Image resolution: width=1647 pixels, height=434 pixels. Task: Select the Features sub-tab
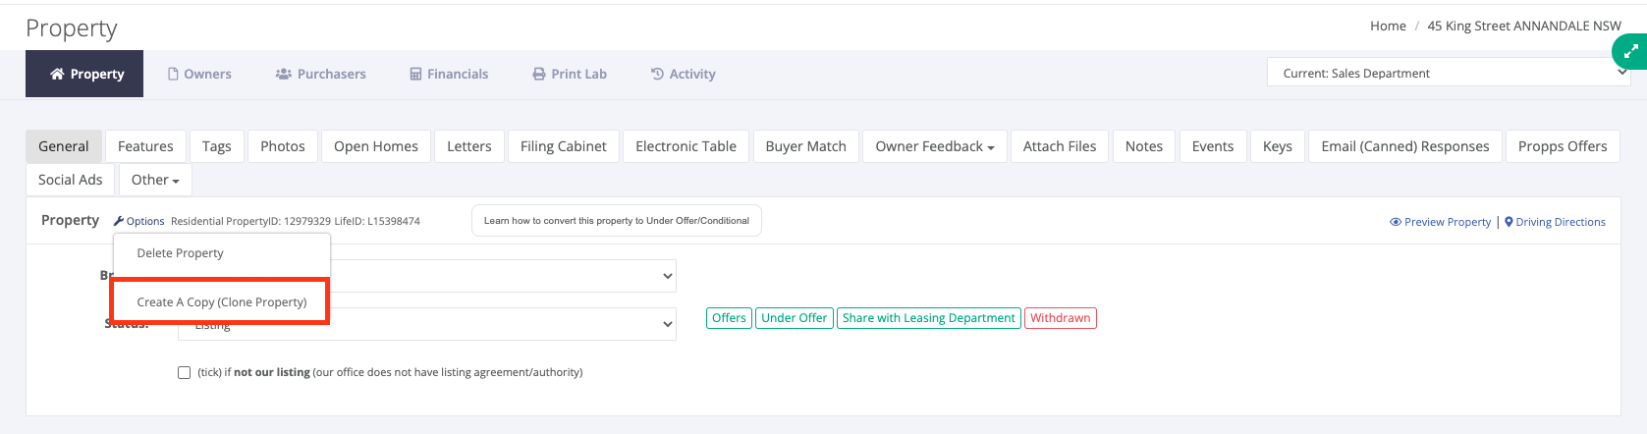click(x=145, y=146)
